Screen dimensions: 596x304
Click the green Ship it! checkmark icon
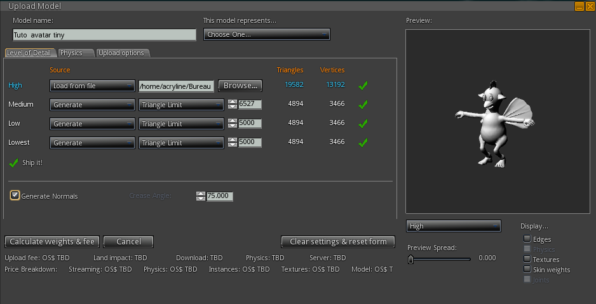pos(14,163)
